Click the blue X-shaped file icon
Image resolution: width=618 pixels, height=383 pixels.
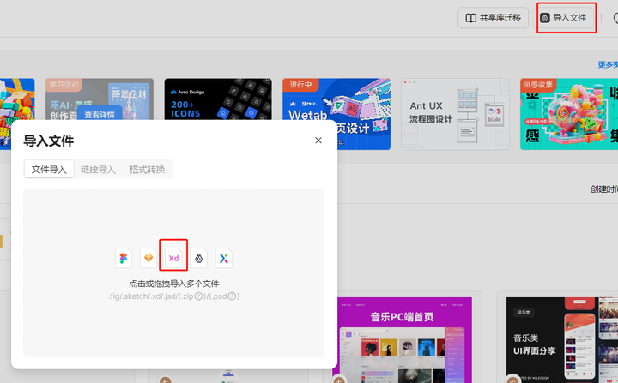(x=224, y=258)
